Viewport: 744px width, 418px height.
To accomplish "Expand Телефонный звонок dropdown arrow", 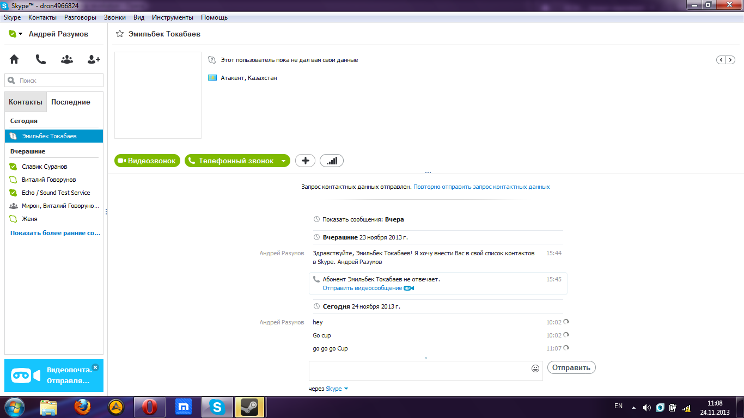I will click(x=283, y=161).
